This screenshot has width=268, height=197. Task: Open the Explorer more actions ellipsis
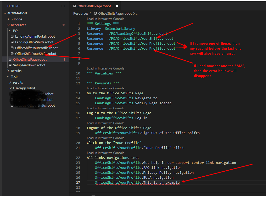(63, 6)
